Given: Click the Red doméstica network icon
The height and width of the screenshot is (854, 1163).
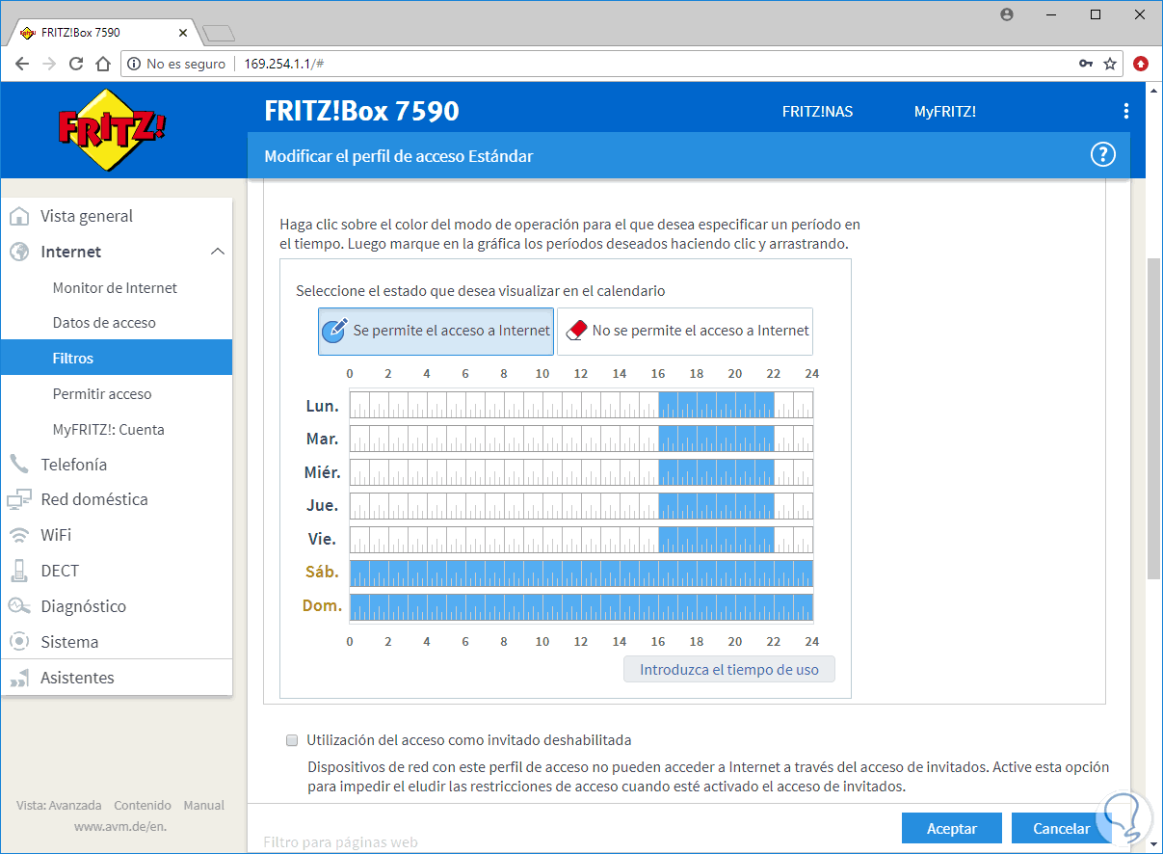Looking at the screenshot, I should pyautogui.click(x=18, y=499).
